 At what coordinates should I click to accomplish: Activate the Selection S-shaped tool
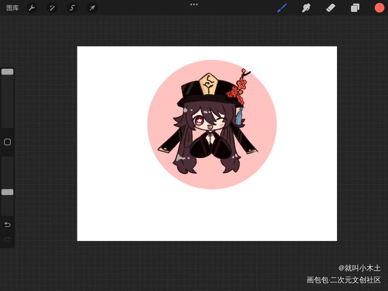(72, 8)
